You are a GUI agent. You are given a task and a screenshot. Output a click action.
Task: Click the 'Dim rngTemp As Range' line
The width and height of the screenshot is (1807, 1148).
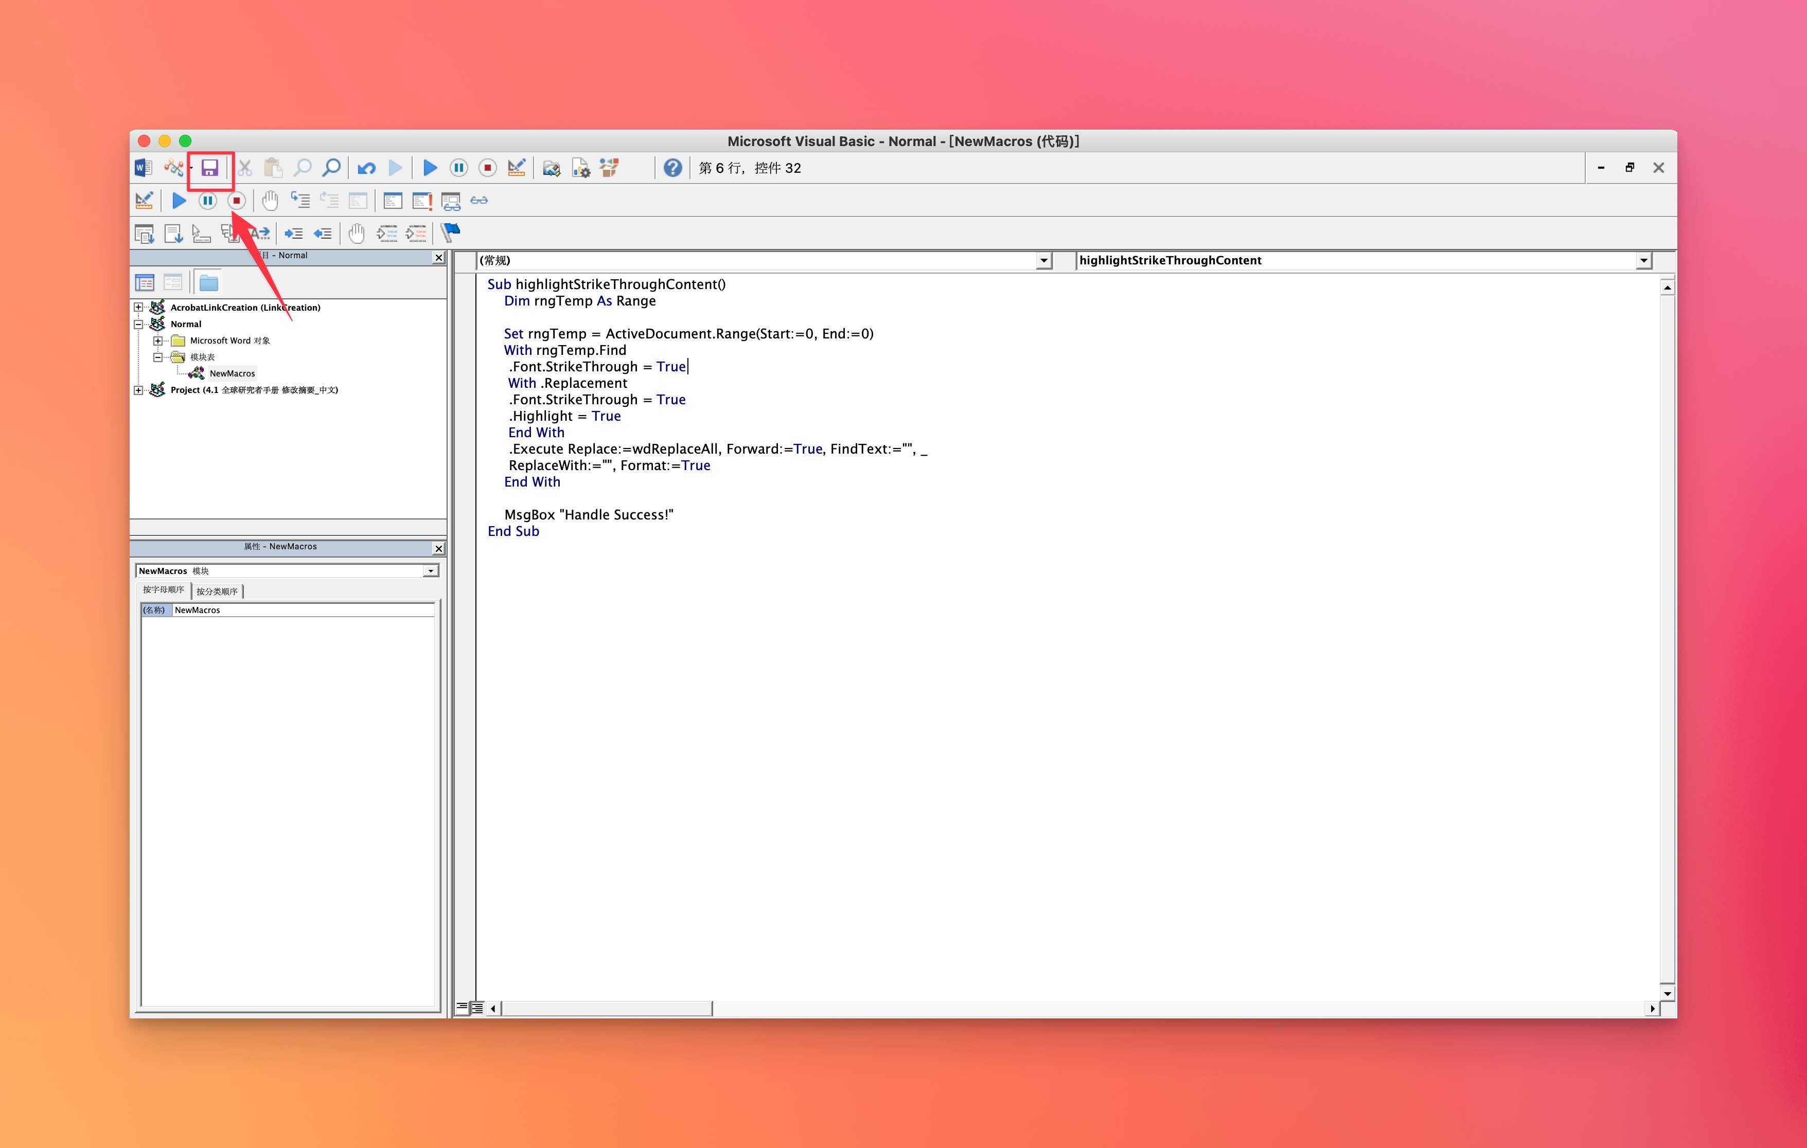[580, 301]
